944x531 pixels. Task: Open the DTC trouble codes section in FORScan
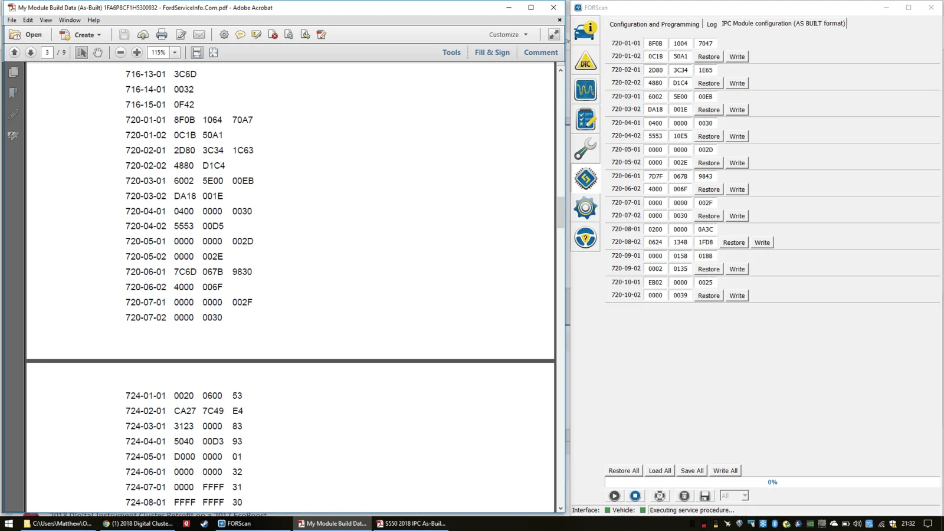(585, 61)
